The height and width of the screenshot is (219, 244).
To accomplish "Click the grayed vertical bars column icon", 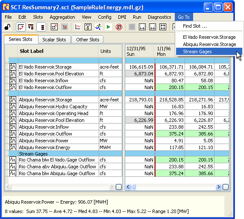I will pyautogui.click(x=132, y=27).
